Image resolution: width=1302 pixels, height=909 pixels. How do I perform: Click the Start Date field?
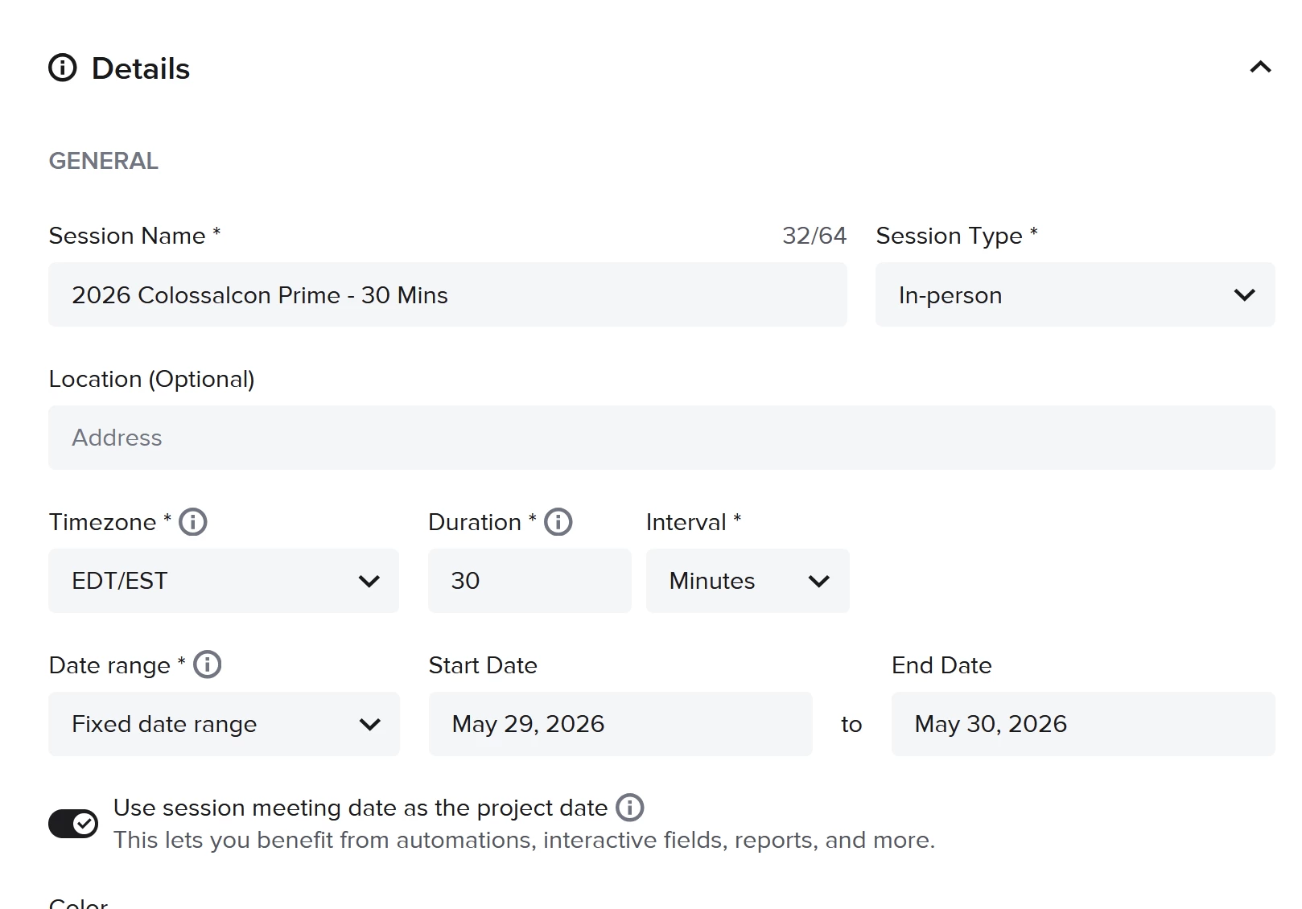coord(620,724)
